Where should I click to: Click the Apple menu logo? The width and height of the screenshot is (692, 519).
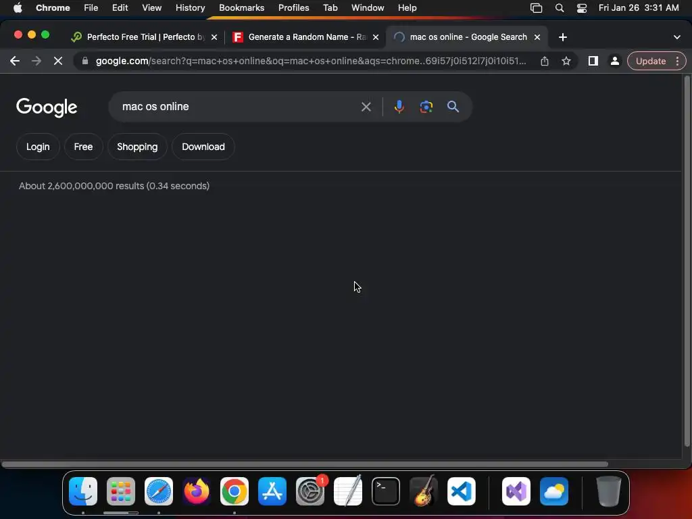(x=18, y=7)
